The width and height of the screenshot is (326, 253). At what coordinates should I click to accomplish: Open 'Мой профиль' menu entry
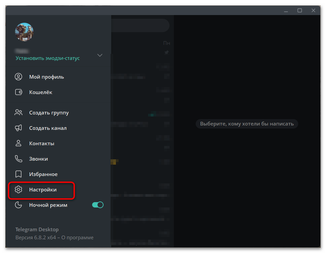pyautogui.click(x=58, y=77)
